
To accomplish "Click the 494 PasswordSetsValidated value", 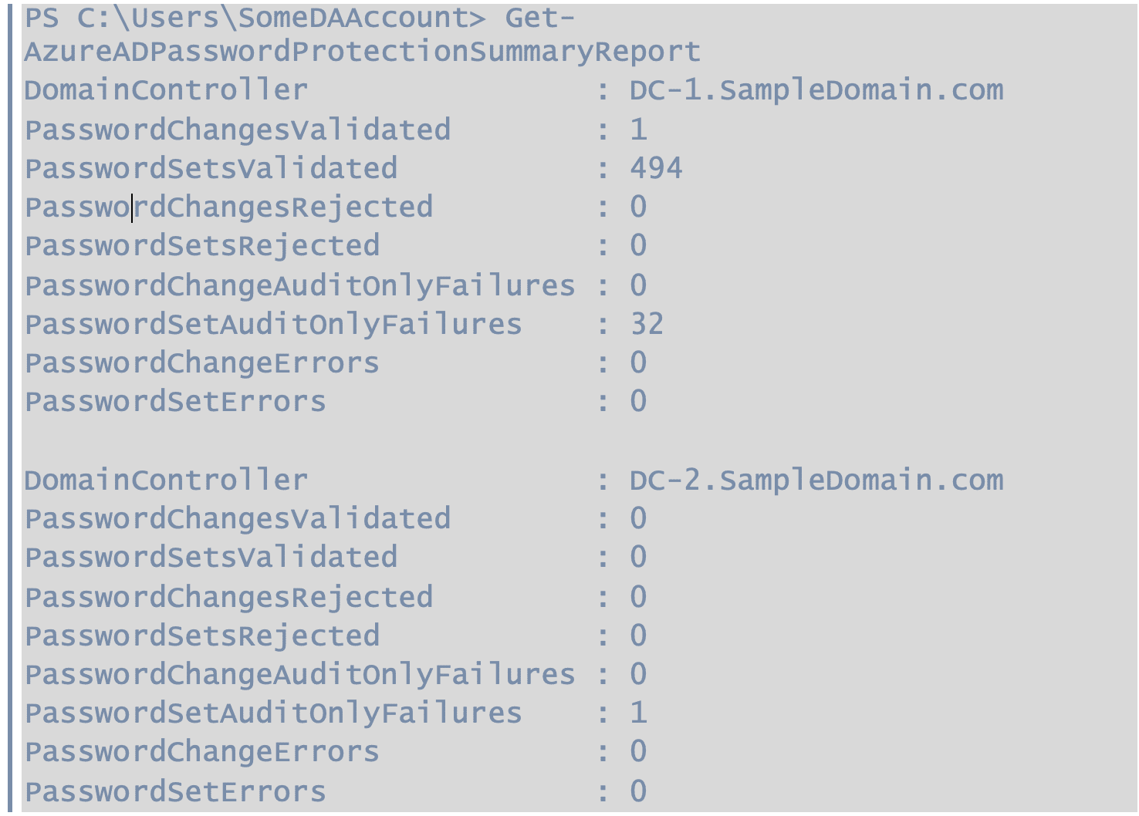I will [x=656, y=168].
